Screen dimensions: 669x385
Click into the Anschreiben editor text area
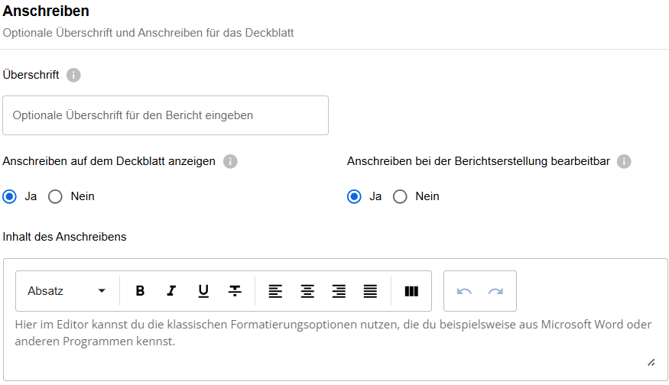pos(333,332)
